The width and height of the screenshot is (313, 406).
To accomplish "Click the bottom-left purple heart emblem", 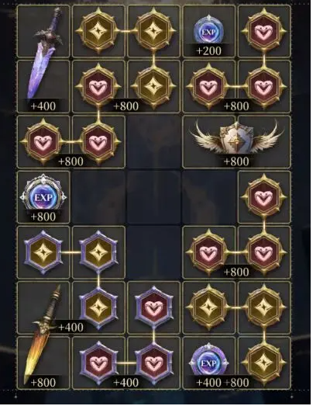I will tap(98, 363).
